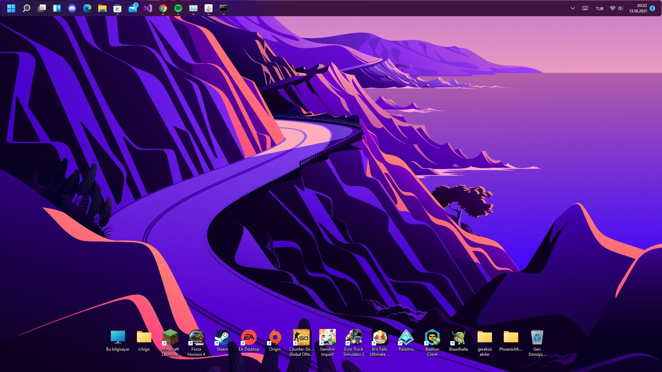
Task: Open Task View on the taskbar
Action: click(42, 8)
